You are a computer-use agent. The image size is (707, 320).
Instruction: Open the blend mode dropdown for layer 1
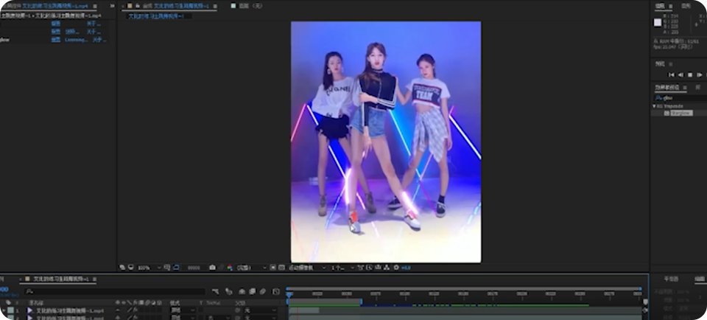coord(183,310)
